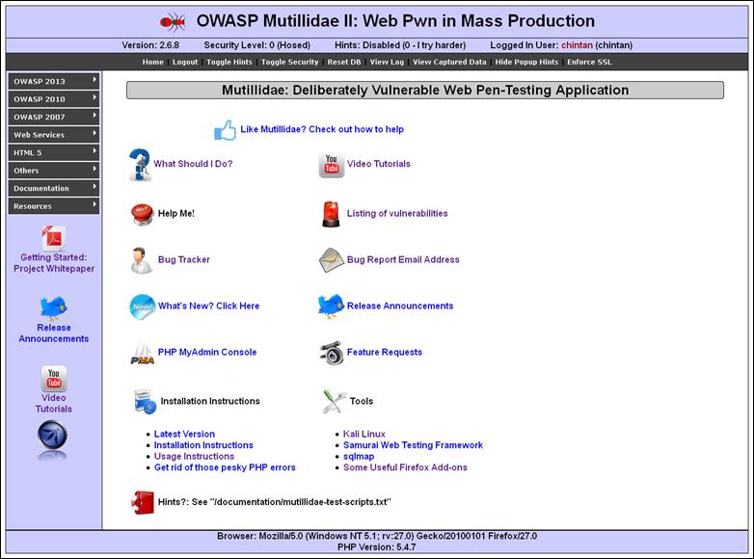754x559 pixels.
Task: Open the Samurai Web Testing Framework link
Action: pyautogui.click(x=413, y=445)
